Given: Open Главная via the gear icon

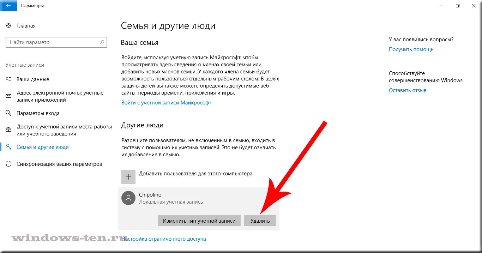Looking at the screenshot, I should point(8,26).
